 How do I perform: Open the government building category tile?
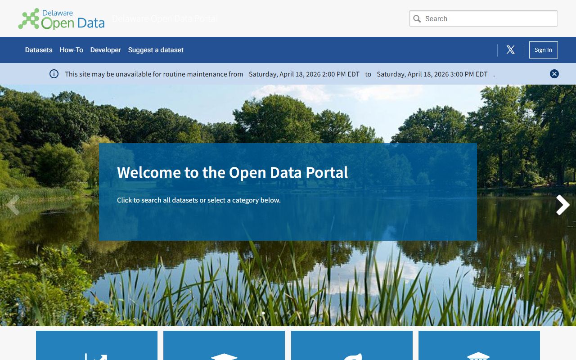pos(479,346)
